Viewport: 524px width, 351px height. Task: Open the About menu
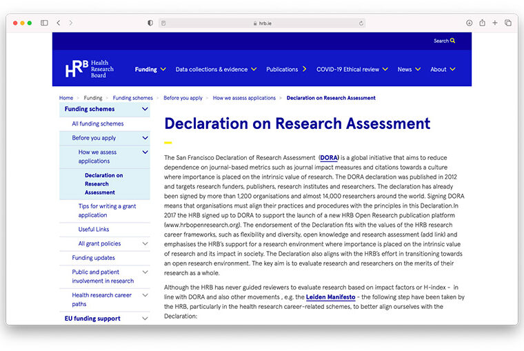coord(438,70)
